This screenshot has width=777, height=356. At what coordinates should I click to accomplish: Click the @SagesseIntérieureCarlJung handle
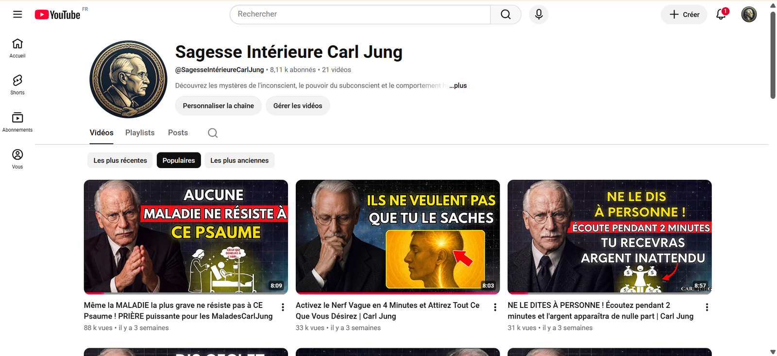click(x=220, y=70)
